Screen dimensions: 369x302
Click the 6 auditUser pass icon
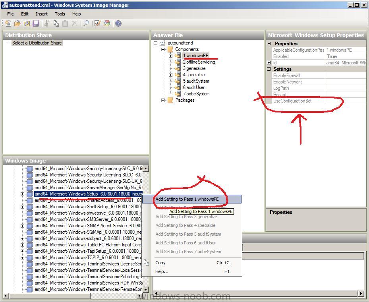[x=178, y=87]
